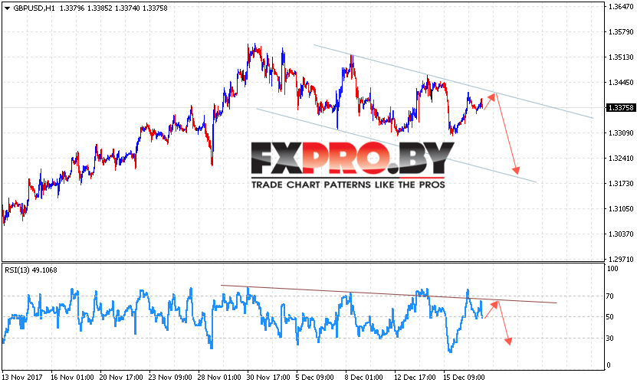Select the 13 Nov 2017 date label
The image size is (637, 386).
[22, 377]
